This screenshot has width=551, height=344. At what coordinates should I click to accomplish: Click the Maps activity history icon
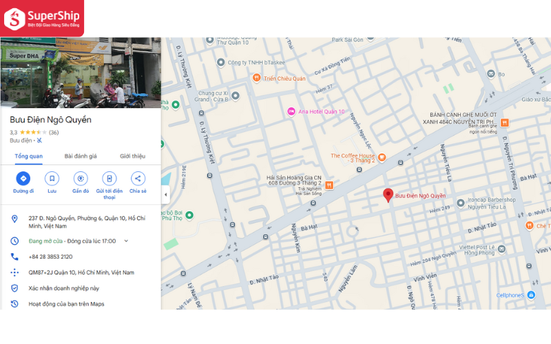[x=14, y=304]
